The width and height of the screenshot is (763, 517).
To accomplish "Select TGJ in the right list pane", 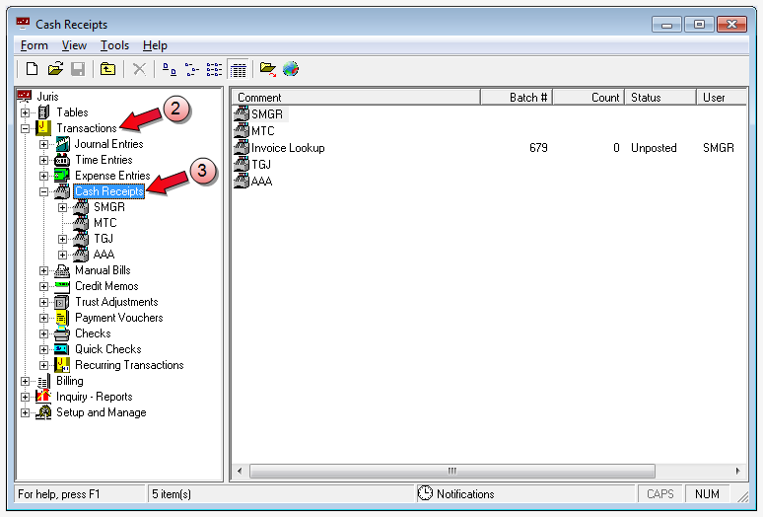I will [261, 165].
